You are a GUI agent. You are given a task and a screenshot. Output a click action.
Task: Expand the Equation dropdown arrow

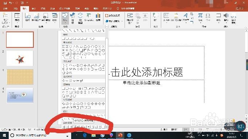(x=200, y=23)
